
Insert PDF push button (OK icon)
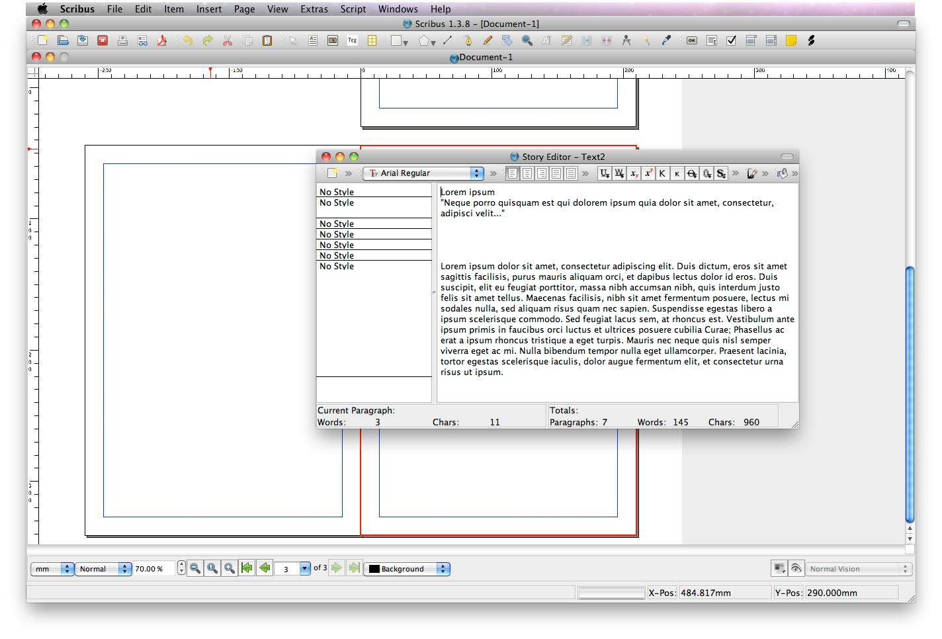coord(692,40)
